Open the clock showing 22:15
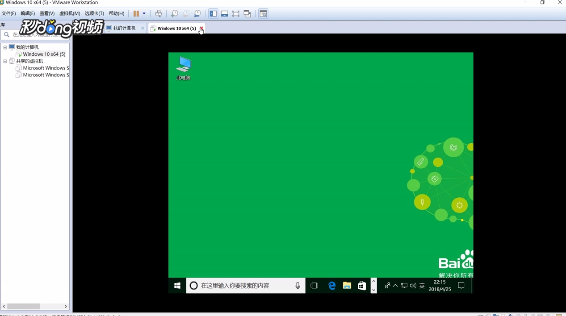Screen dimensions: 566x316 [440, 286]
